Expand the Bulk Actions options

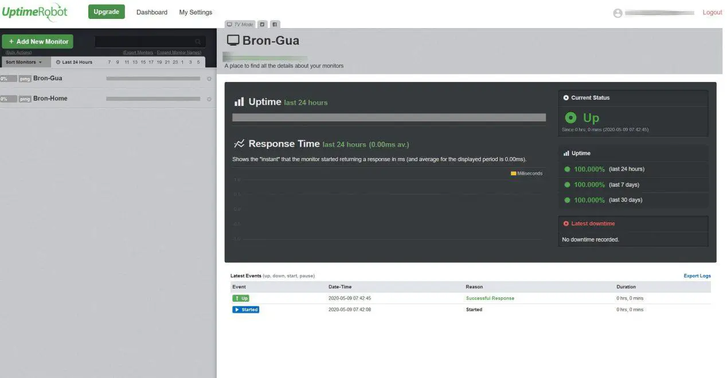point(18,53)
